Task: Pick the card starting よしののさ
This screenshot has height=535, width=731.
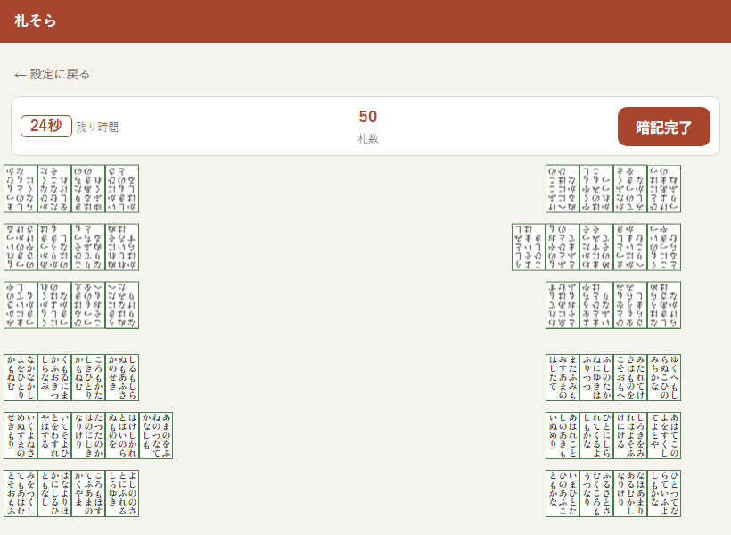Action: 122,493
